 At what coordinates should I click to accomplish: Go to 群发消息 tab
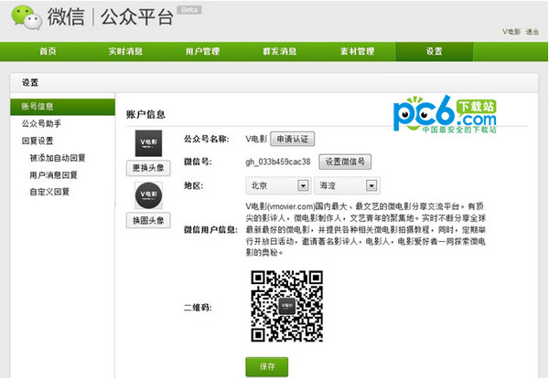[x=280, y=51]
